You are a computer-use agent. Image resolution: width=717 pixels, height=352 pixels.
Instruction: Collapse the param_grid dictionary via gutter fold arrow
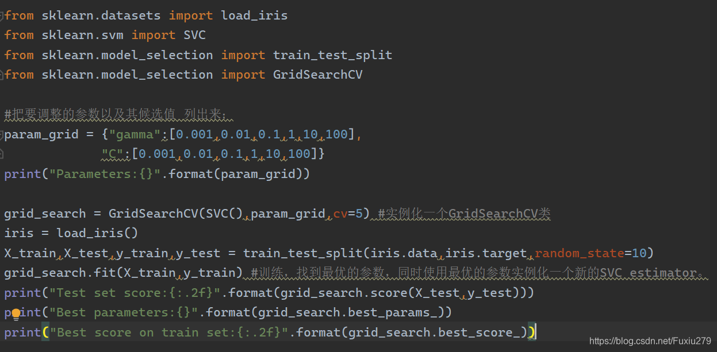pyautogui.click(x=2, y=134)
